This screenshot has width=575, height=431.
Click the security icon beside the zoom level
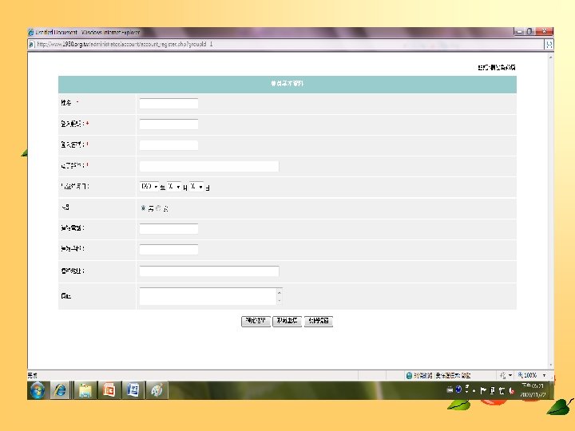503,375
